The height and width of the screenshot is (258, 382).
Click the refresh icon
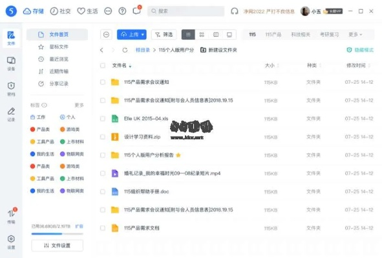click(x=125, y=50)
